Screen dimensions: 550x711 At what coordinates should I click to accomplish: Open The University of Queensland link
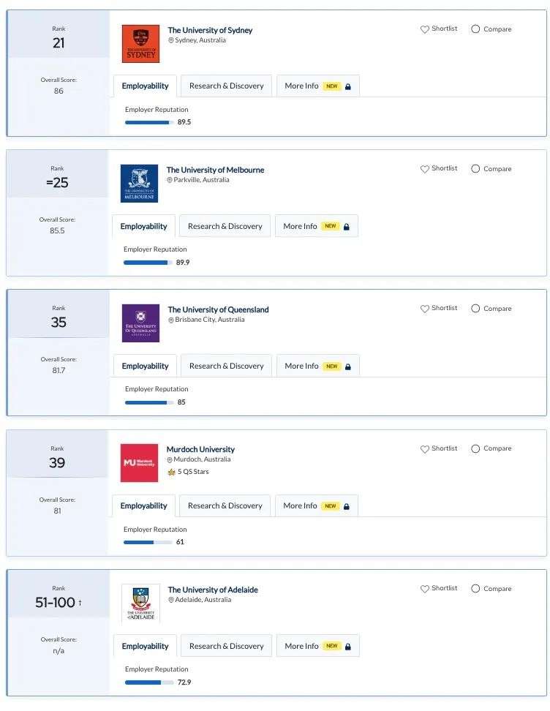(218, 309)
